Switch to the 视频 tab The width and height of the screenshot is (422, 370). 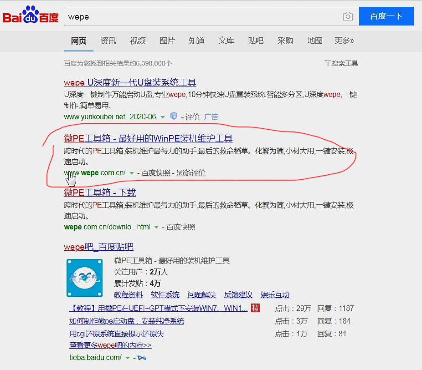coord(138,41)
